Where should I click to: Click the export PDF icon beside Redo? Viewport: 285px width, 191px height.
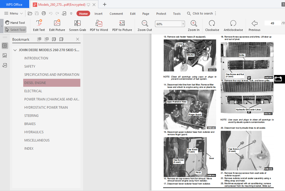(x=64, y=13)
